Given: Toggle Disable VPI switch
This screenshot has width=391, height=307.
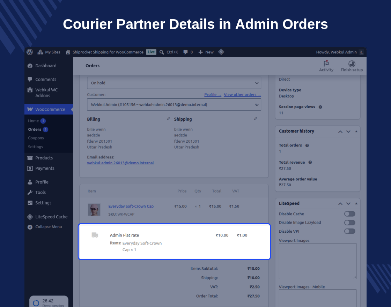Looking at the screenshot, I should 349,231.
